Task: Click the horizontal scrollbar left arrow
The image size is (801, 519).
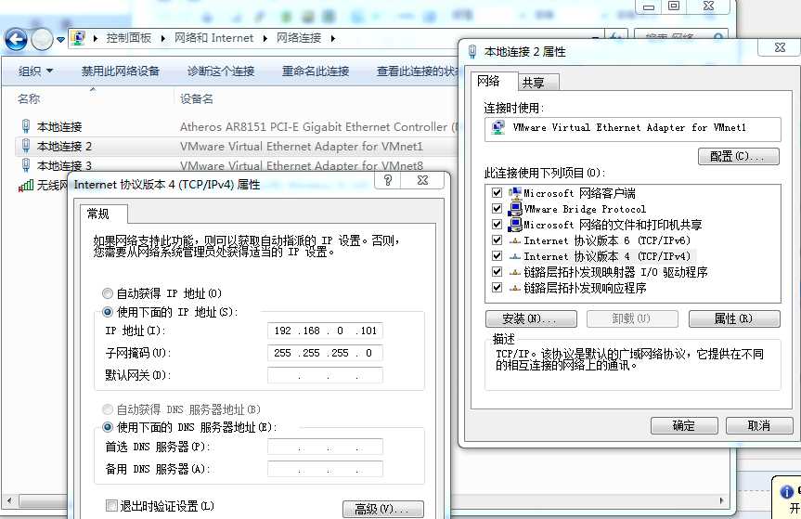Action: pyautogui.click(x=9, y=500)
